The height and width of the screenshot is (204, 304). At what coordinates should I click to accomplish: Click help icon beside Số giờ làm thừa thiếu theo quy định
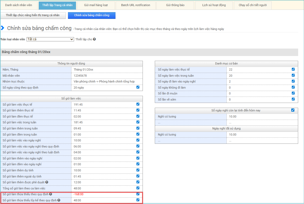51,194
